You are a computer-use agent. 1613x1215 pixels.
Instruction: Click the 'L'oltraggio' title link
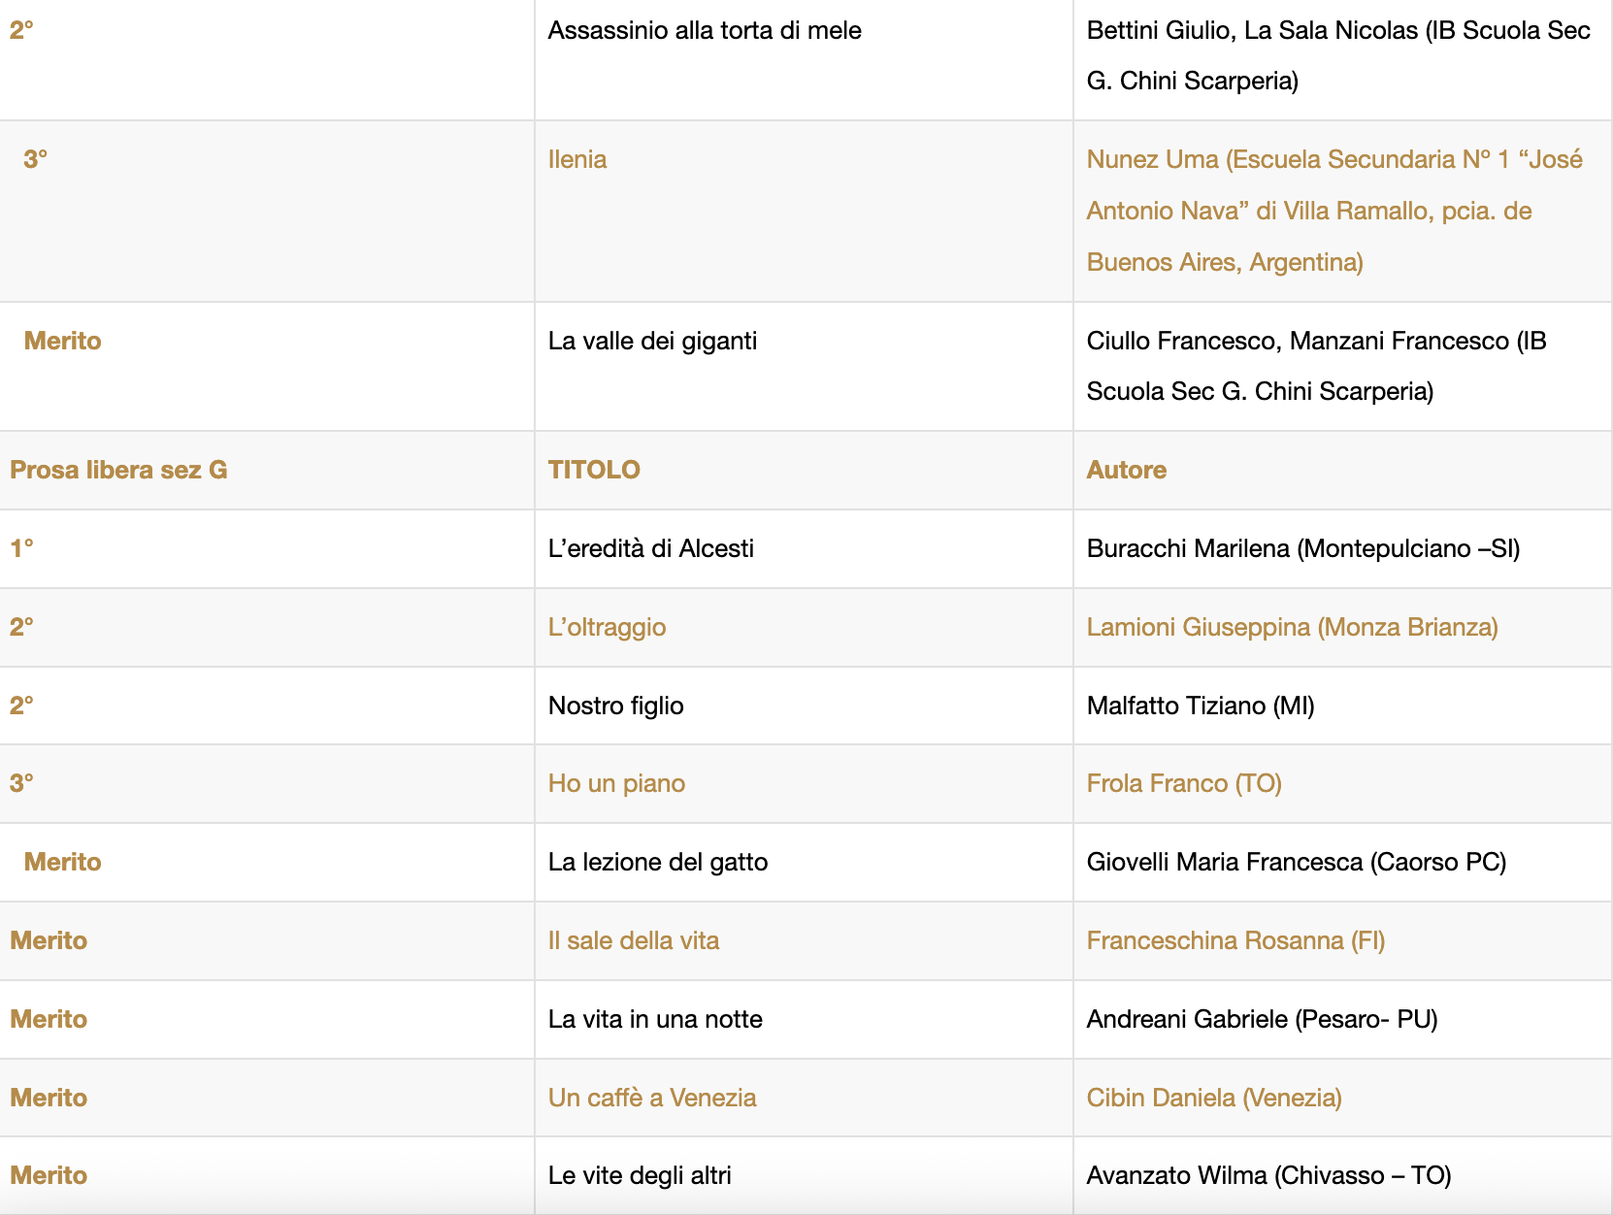point(607,627)
